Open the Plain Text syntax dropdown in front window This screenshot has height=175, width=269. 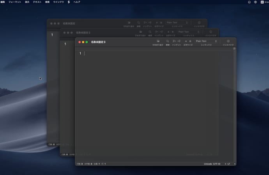[x=206, y=41]
